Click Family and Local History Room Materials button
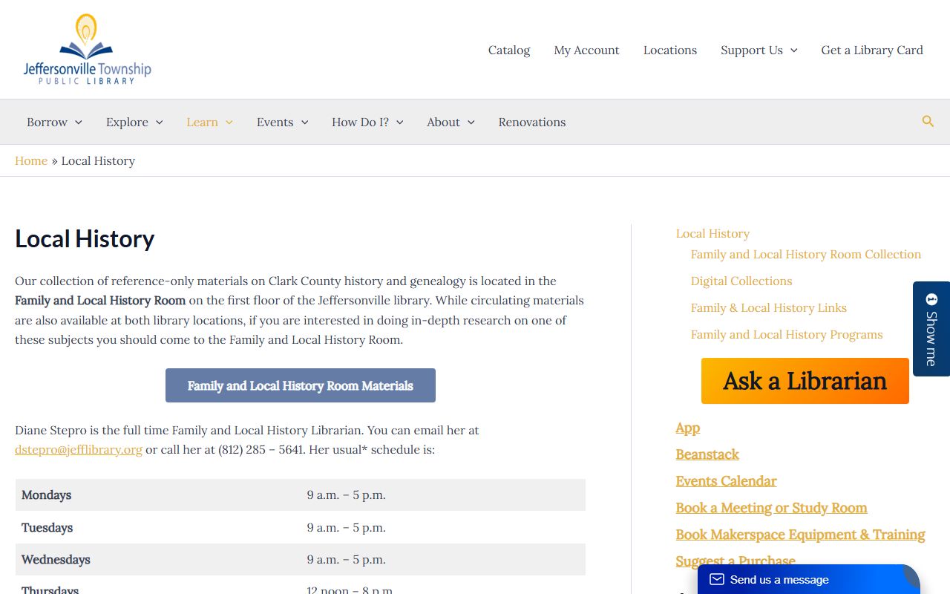 point(301,385)
